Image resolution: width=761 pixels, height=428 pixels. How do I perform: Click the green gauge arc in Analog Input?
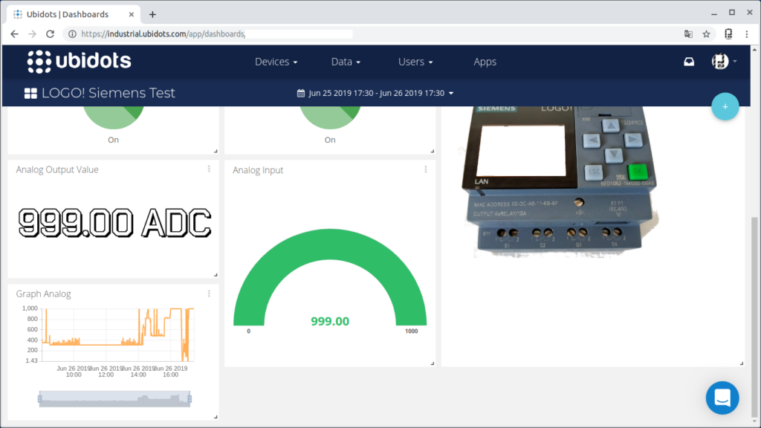(330, 243)
